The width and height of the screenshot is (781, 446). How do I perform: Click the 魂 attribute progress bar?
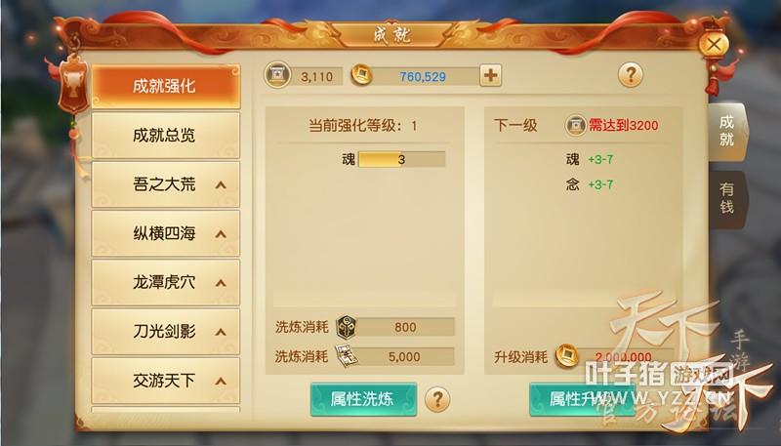[401, 159]
